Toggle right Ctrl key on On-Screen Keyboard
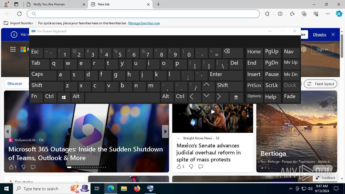This screenshot has width=345, height=194. (x=181, y=98)
